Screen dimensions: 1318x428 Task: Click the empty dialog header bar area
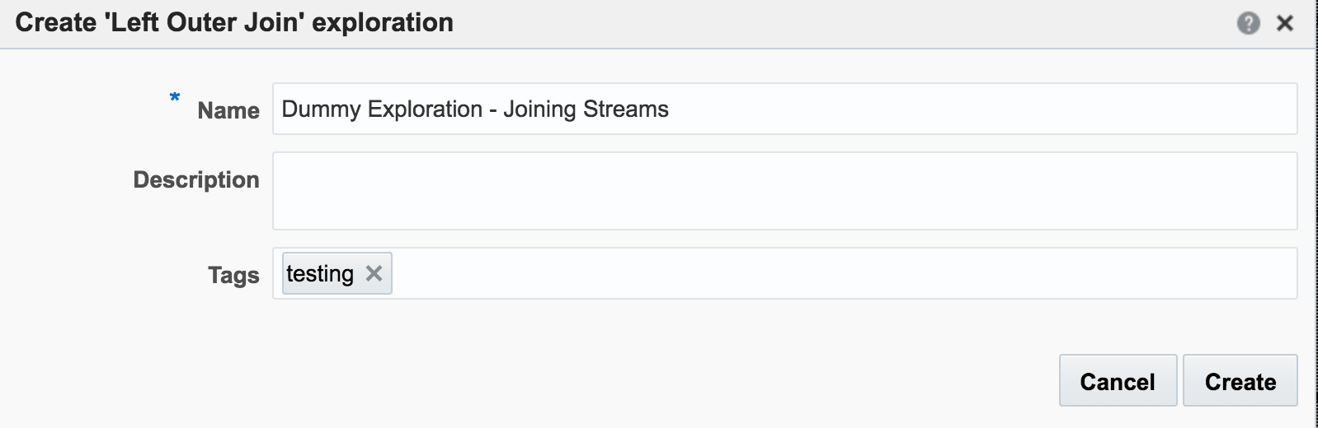[x=825, y=23]
